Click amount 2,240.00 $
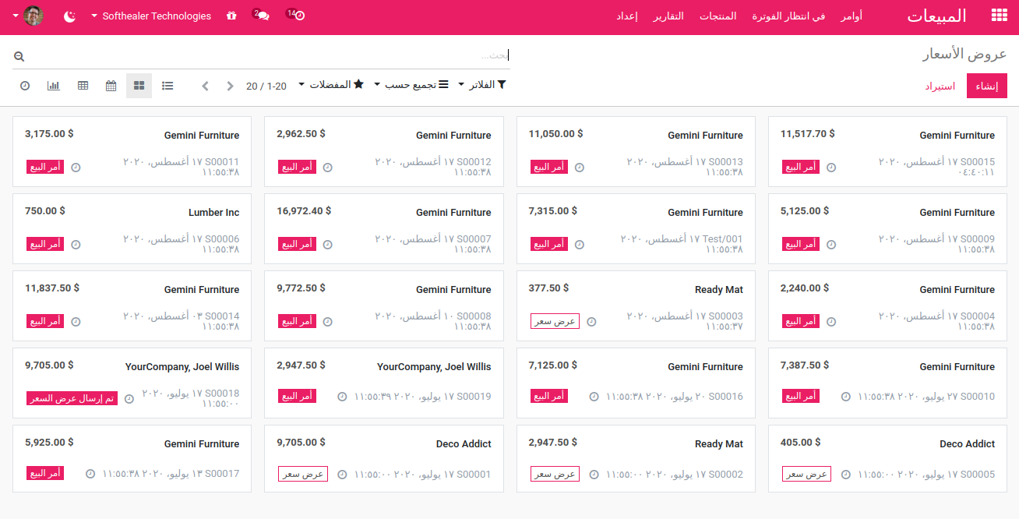 click(804, 288)
